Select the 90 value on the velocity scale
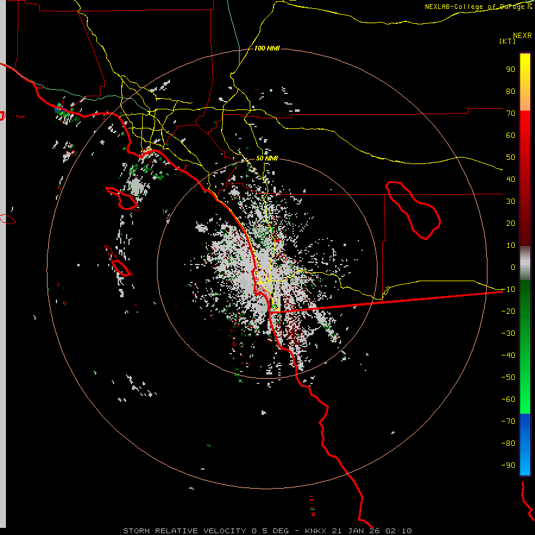Image resolution: width=535 pixels, height=535 pixels. click(x=511, y=70)
